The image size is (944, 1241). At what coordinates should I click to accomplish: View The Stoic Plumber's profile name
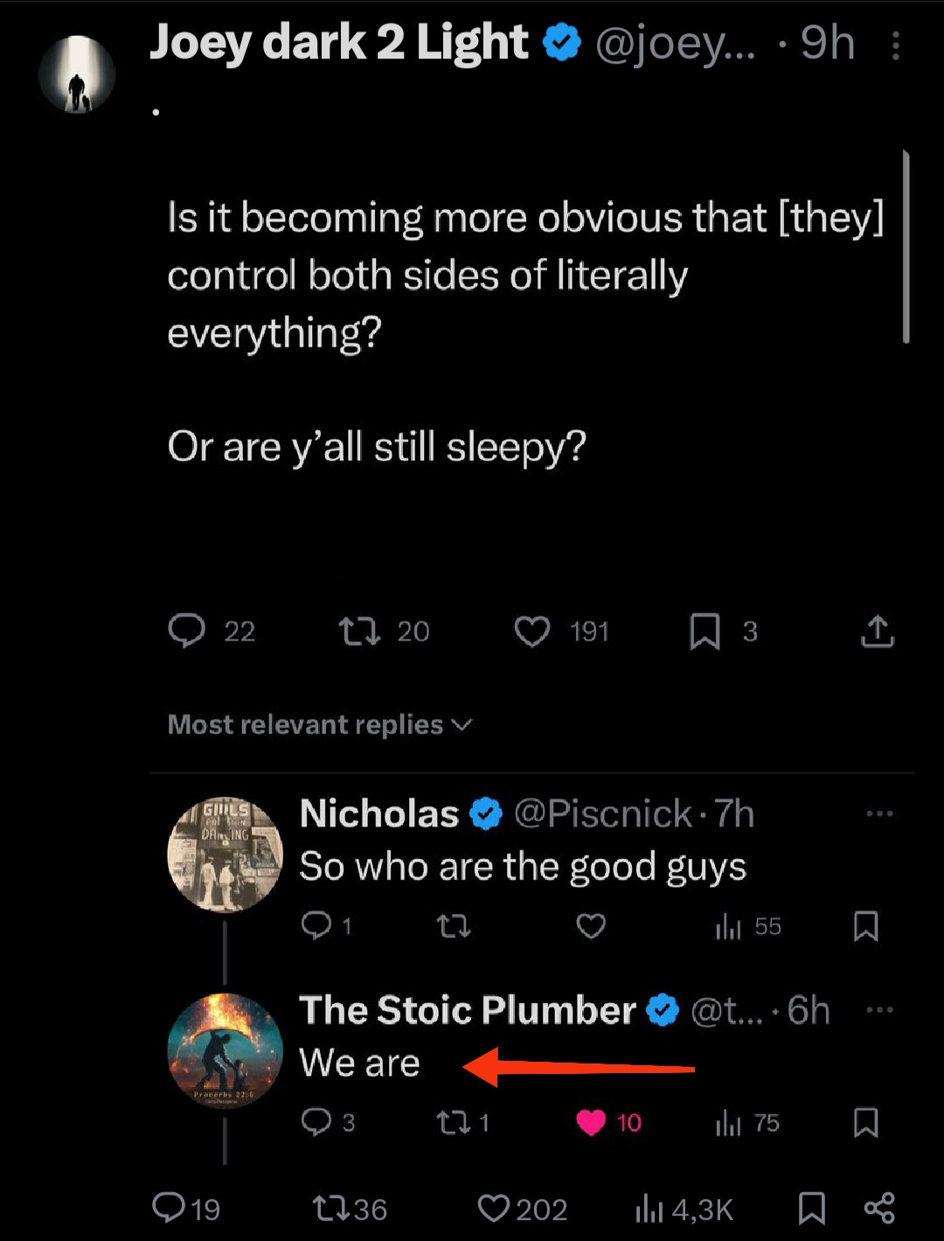tap(468, 1011)
